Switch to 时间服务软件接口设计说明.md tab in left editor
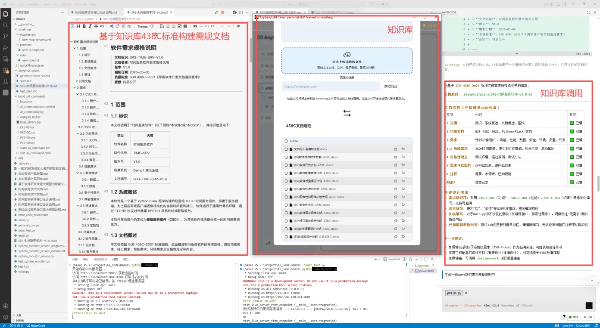Screen dimensions: 600x328 (95, 13)
